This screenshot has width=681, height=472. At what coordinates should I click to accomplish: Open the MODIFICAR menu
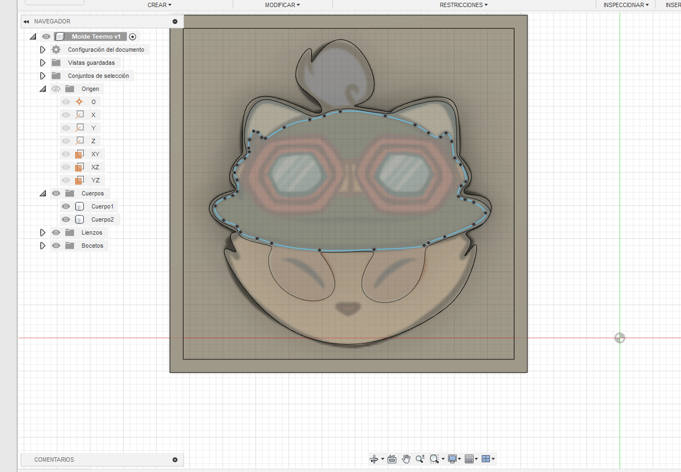click(x=283, y=5)
